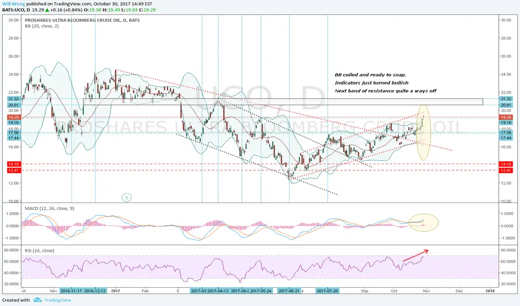
Task: Click the 2017-04-12 date marker label
Action: tap(218, 291)
